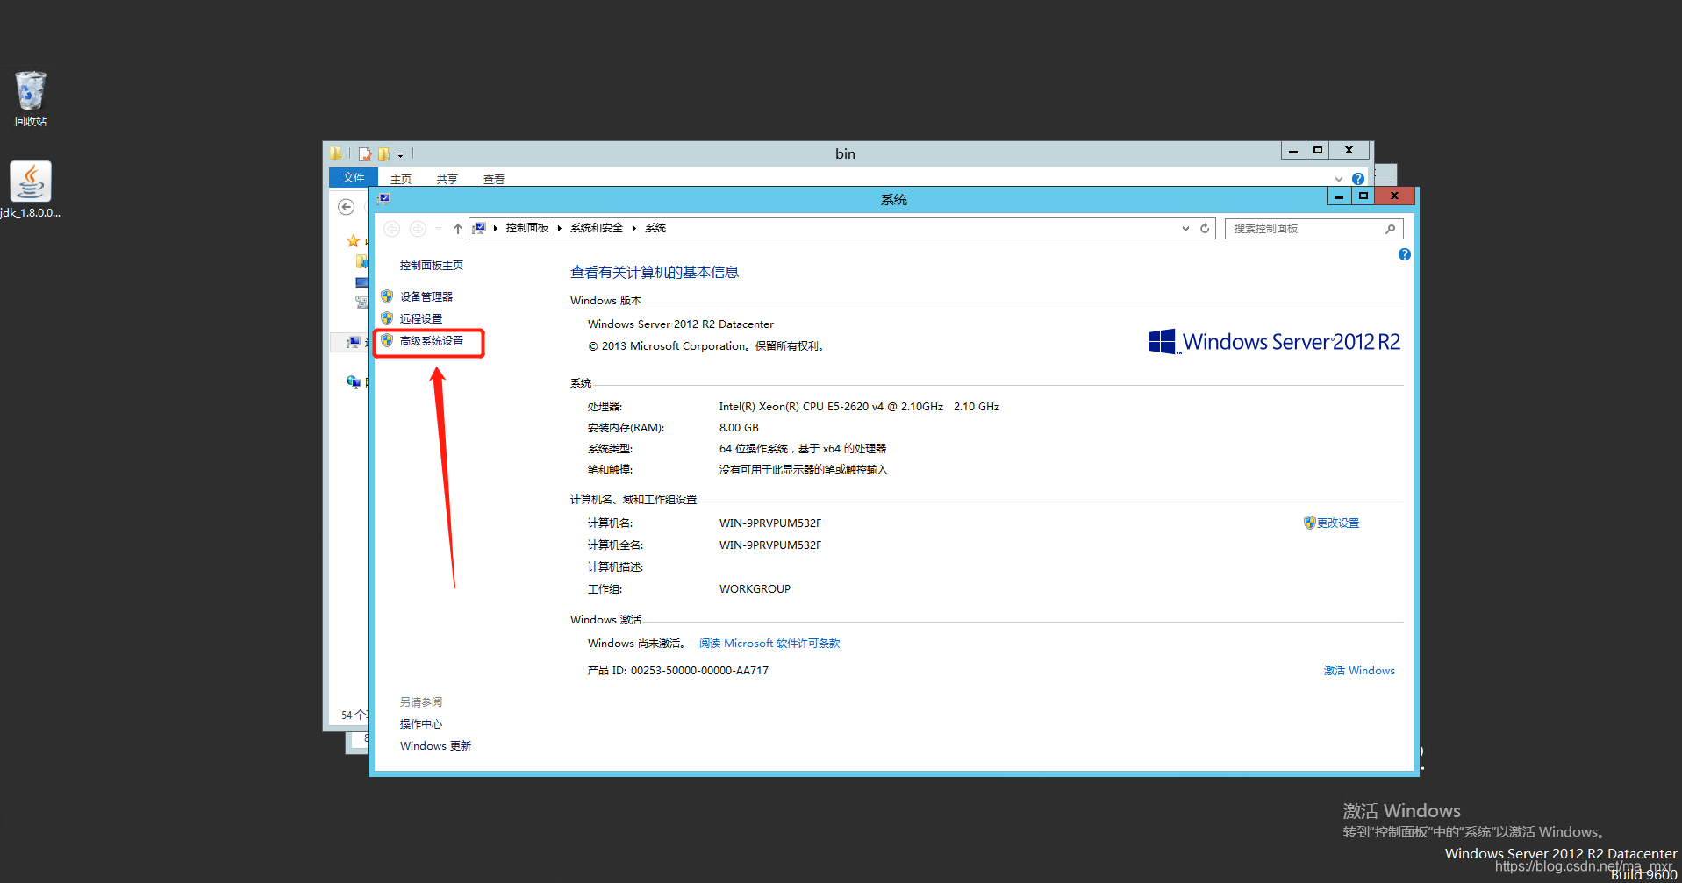The width and height of the screenshot is (1682, 883).
Task: Expand the arrow after the address bar computer icon
Action: coord(496,228)
